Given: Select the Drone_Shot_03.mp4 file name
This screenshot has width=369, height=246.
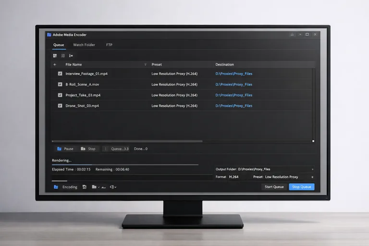Looking at the screenshot, I should [x=82, y=106].
